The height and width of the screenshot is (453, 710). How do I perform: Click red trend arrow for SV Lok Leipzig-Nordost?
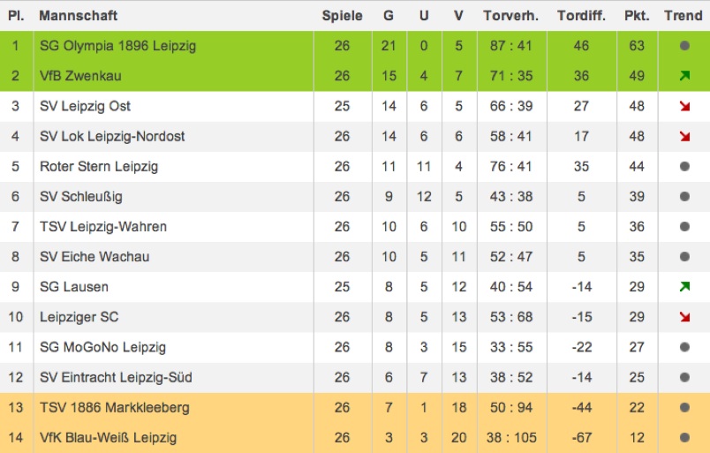pos(684,136)
